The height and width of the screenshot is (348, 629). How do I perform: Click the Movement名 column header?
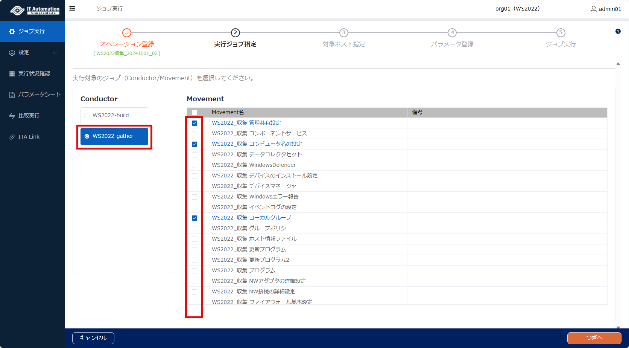point(228,112)
